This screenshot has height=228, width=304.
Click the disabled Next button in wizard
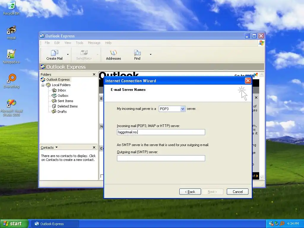[212, 192]
